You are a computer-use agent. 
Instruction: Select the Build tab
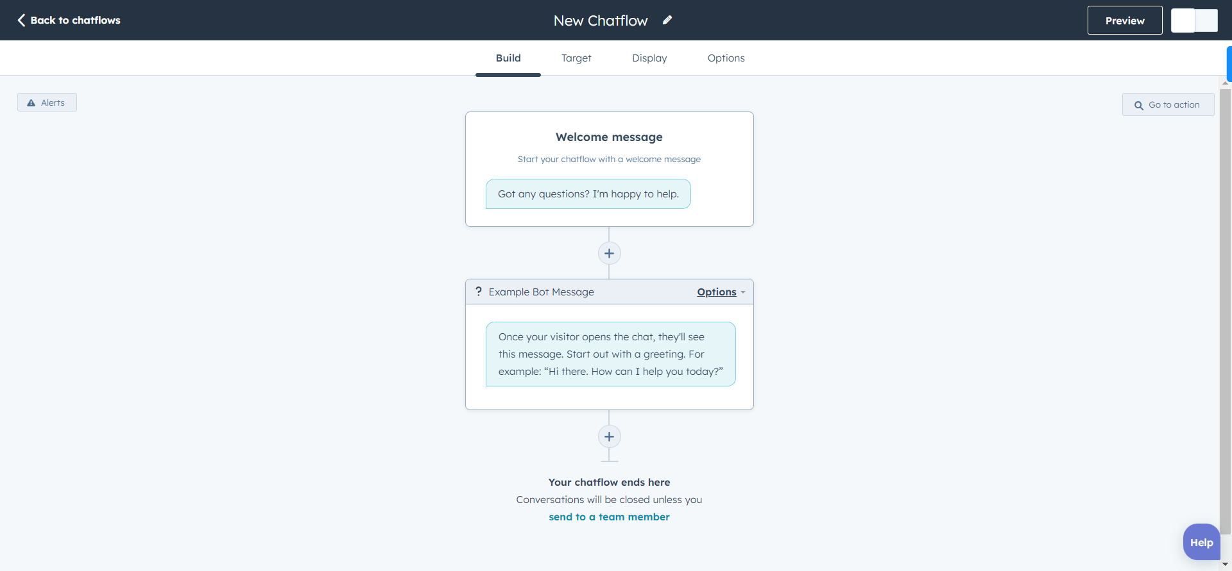[x=508, y=58]
